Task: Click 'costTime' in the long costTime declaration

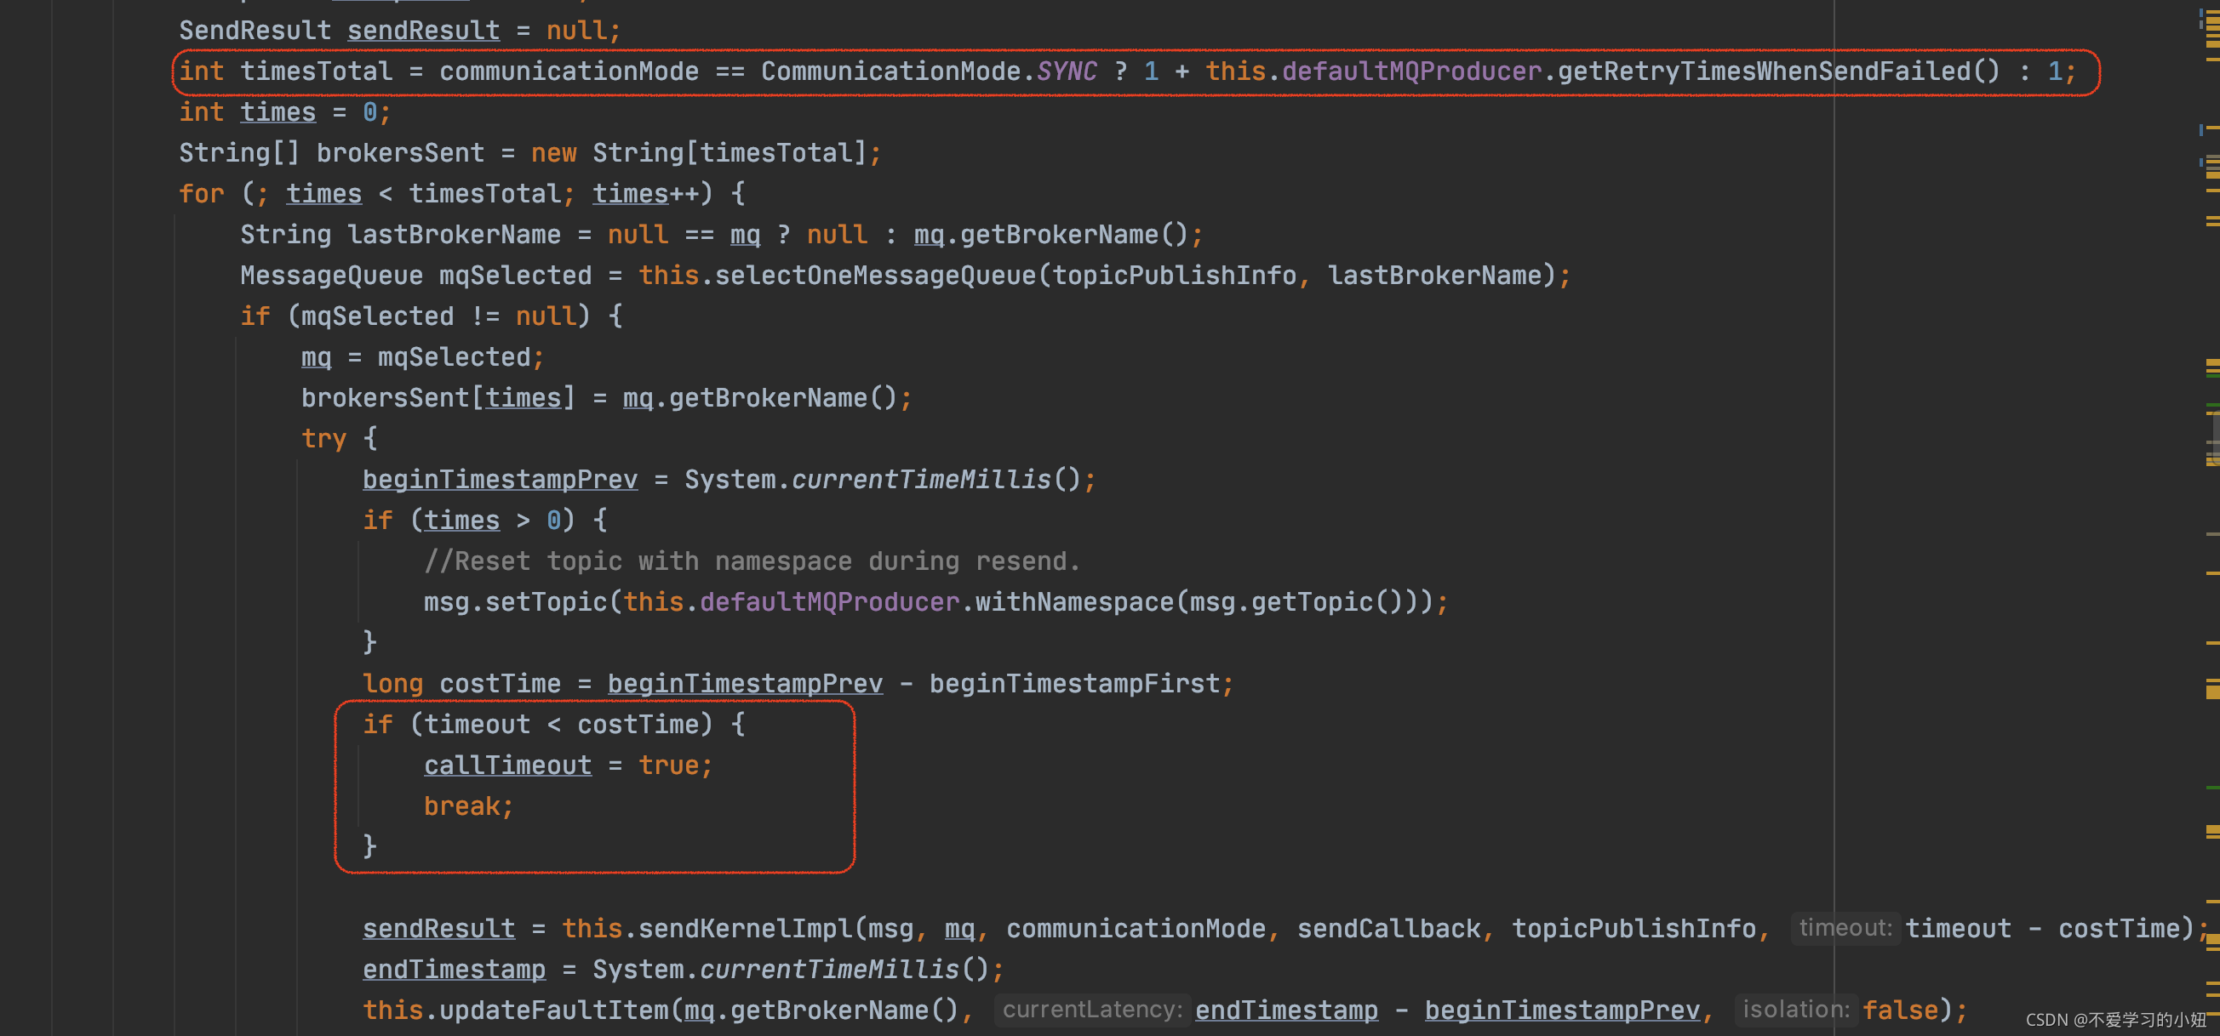Action: pos(500,684)
